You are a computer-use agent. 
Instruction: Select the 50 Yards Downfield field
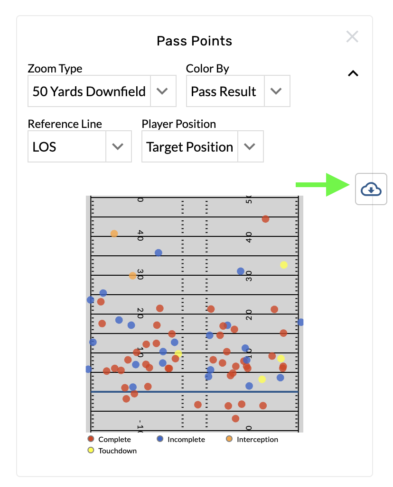point(89,91)
